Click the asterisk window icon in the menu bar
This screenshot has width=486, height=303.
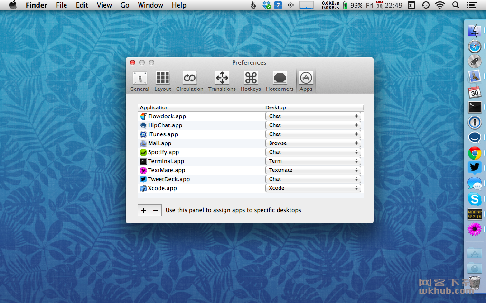coord(411,5)
